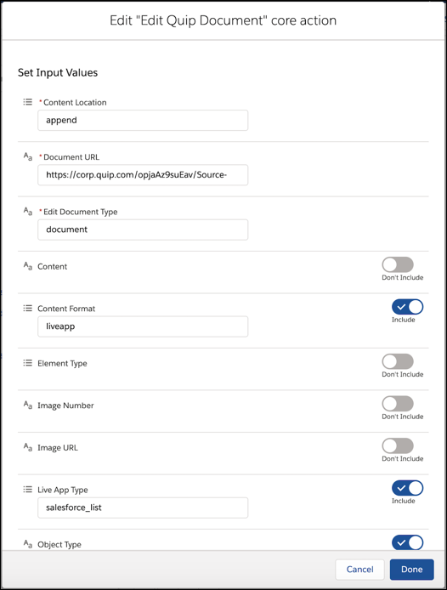Click the list icon beside Live App Type
447x590 pixels.
click(x=27, y=489)
